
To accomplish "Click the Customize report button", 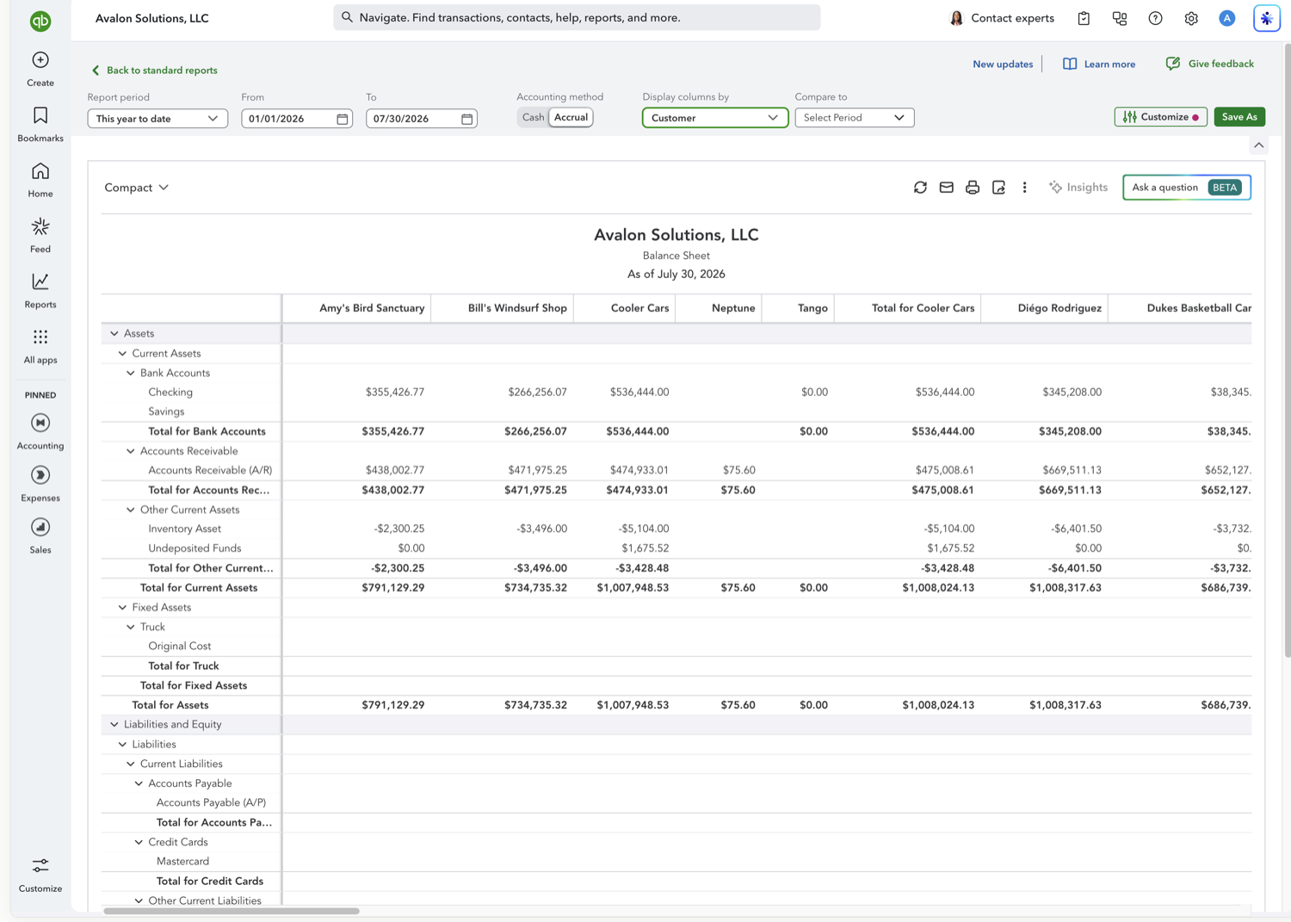I will pos(1160,117).
